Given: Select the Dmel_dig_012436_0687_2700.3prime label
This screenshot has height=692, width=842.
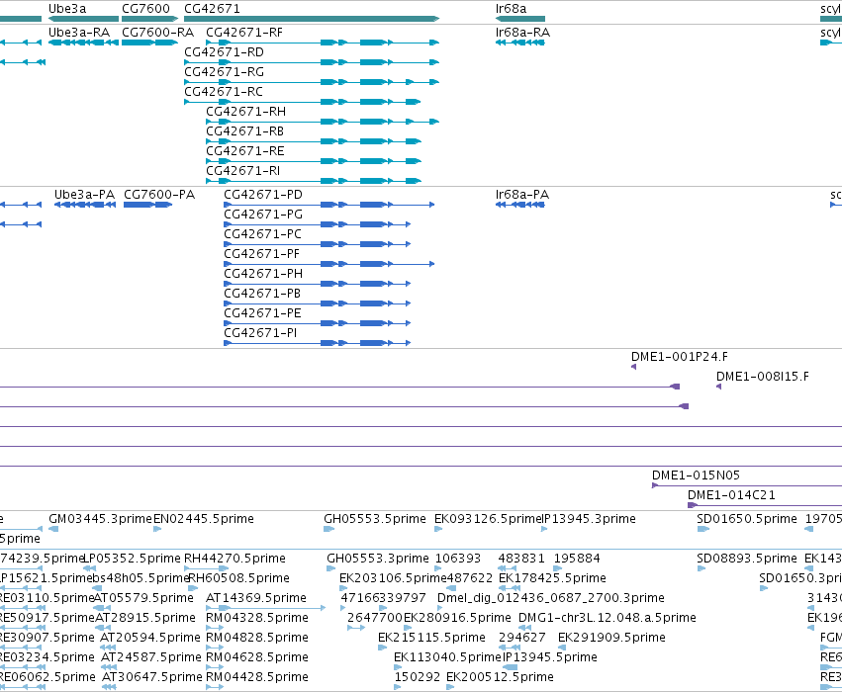Looking at the screenshot, I should 551,598.
